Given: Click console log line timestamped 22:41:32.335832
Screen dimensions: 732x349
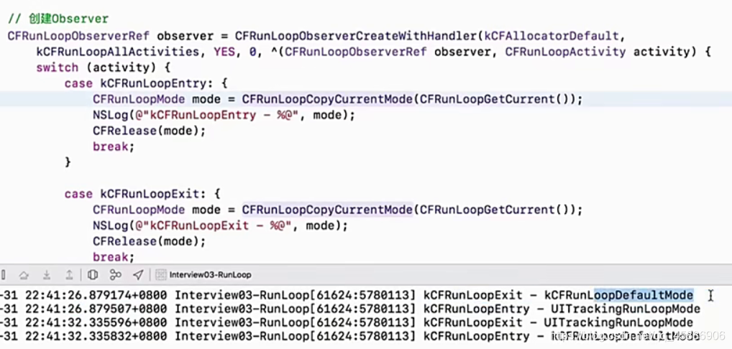Looking at the screenshot, I should click(x=350, y=336).
